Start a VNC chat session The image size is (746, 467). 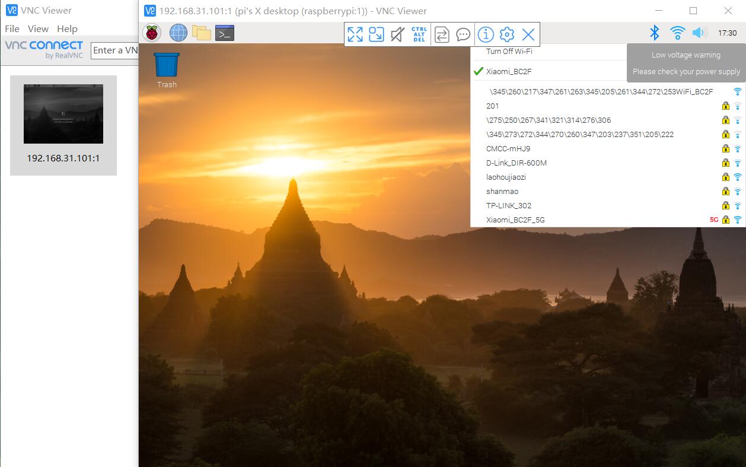click(463, 34)
